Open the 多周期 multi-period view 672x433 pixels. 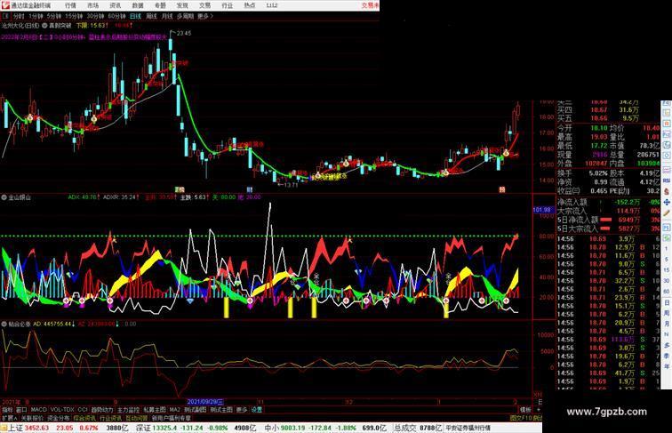point(185,16)
